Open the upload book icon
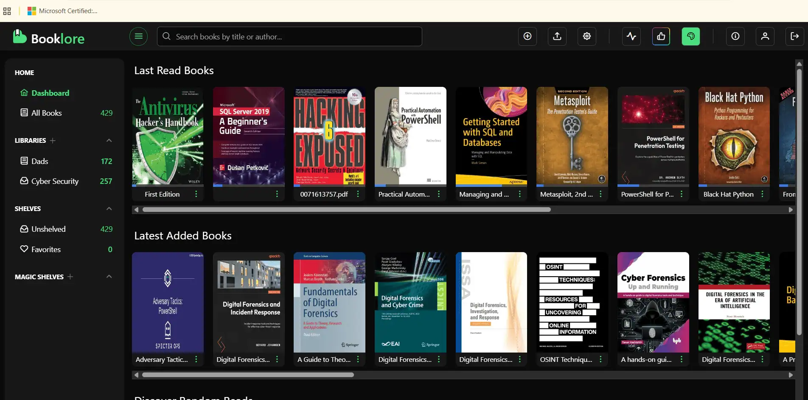The width and height of the screenshot is (808, 400). (x=557, y=36)
